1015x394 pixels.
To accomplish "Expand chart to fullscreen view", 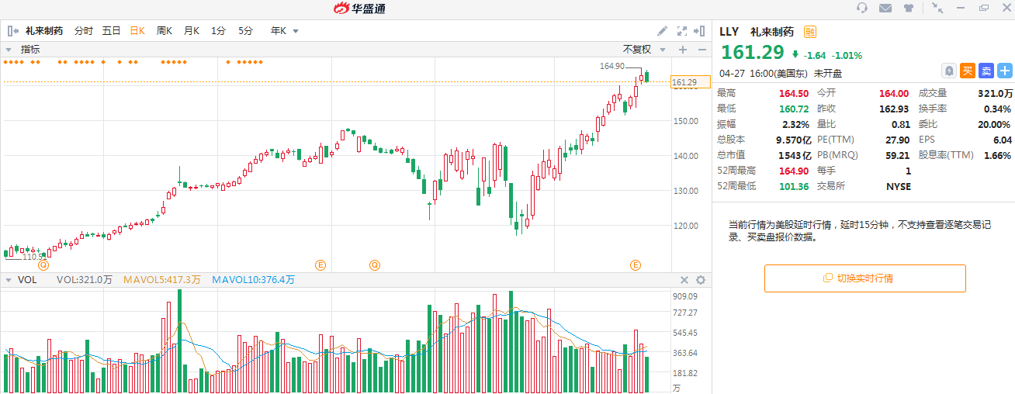I will coord(682,31).
